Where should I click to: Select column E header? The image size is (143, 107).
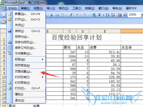[x=105, y=31]
